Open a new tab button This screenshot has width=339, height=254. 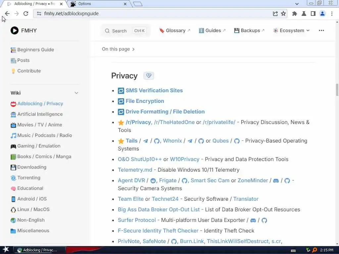point(138,4)
